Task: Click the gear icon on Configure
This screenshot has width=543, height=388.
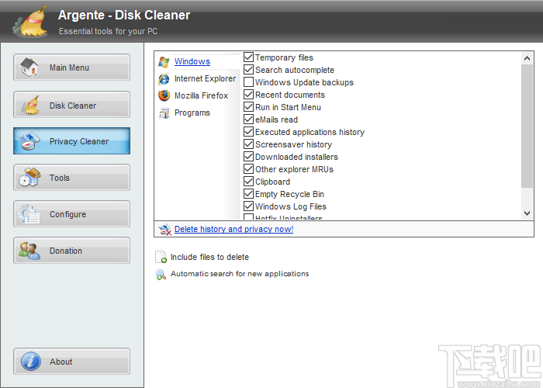Action: [29, 213]
